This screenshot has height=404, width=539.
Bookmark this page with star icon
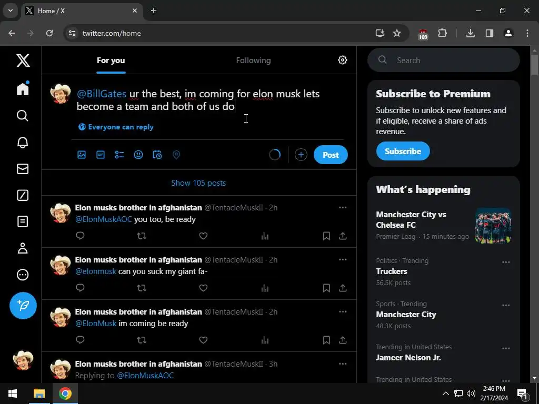point(397,33)
